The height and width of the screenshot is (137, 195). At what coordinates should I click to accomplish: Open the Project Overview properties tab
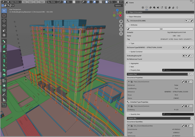tap(143, 8)
